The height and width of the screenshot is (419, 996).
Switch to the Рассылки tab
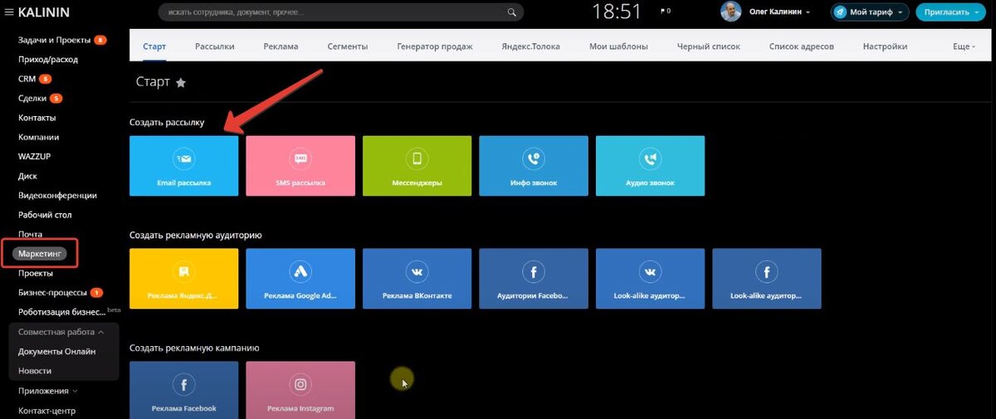tap(214, 46)
